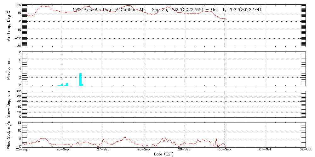Select the 26-Sep date tick label
The width and height of the screenshot is (315, 157).
pyautogui.click(x=63, y=149)
